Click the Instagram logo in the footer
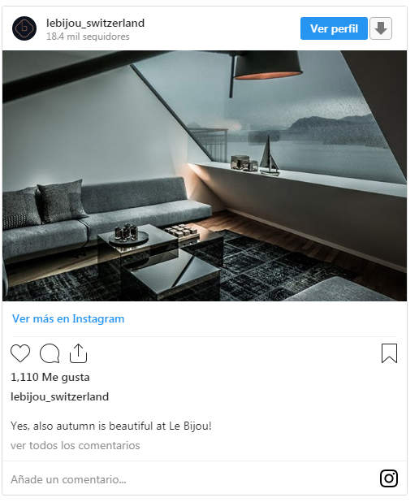 (x=389, y=478)
